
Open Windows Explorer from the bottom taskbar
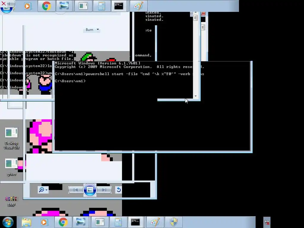26,222
